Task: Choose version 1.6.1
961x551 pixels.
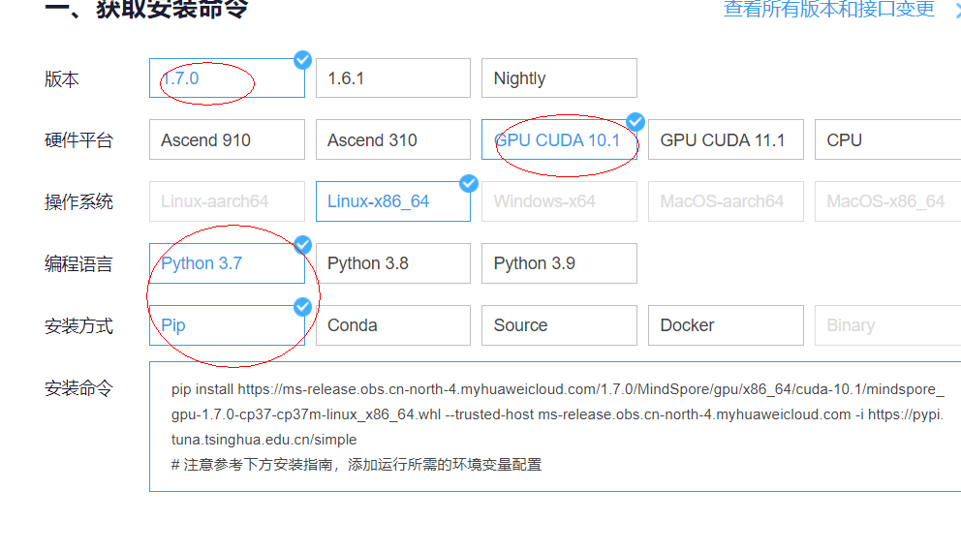Action: click(x=392, y=78)
